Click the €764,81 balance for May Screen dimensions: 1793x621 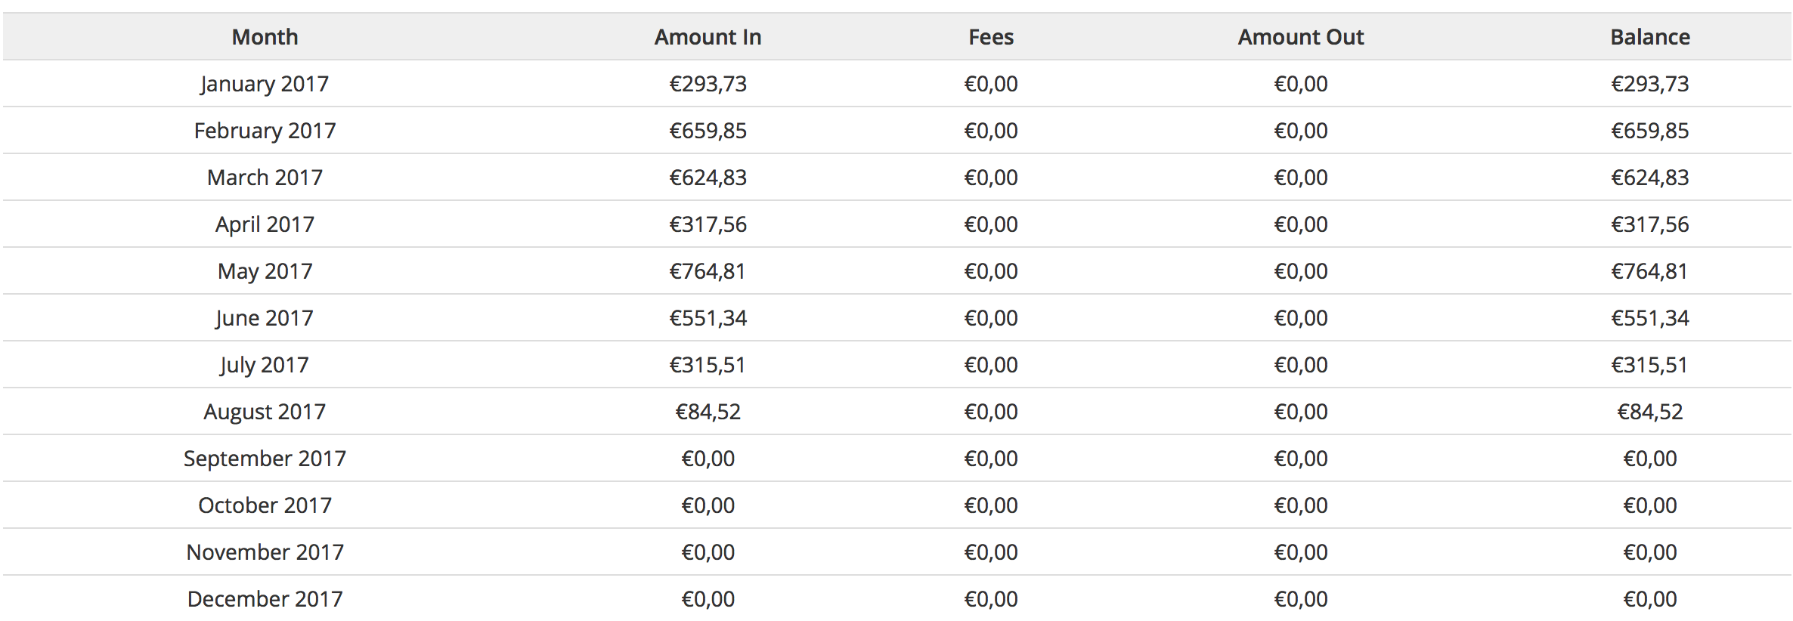click(1650, 271)
